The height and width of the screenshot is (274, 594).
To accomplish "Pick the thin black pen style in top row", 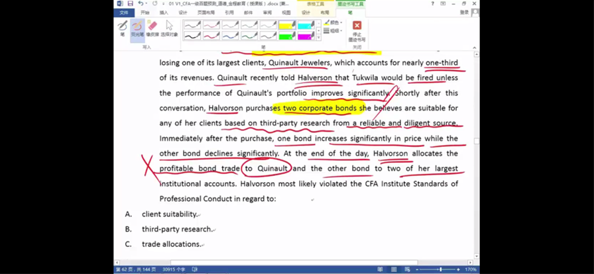I will click(x=192, y=25).
